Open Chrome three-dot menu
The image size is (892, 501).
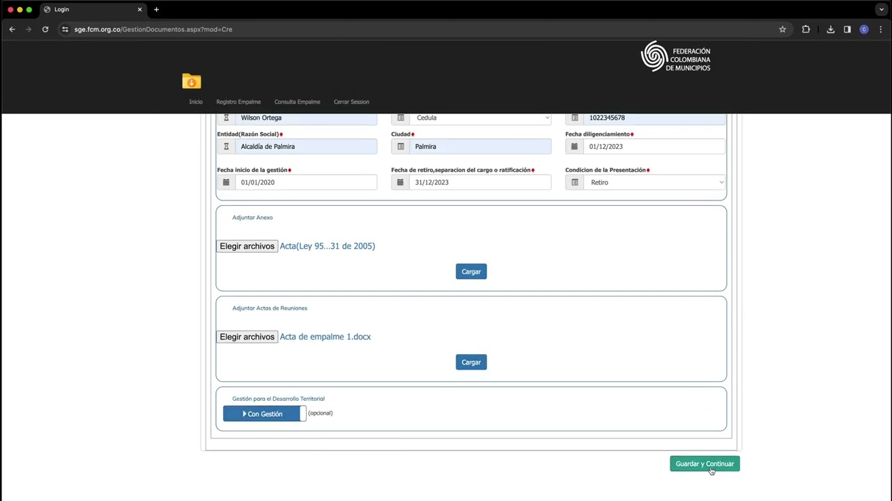point(881,29)
